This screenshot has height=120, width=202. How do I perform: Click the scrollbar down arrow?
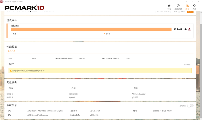[201, 119]
